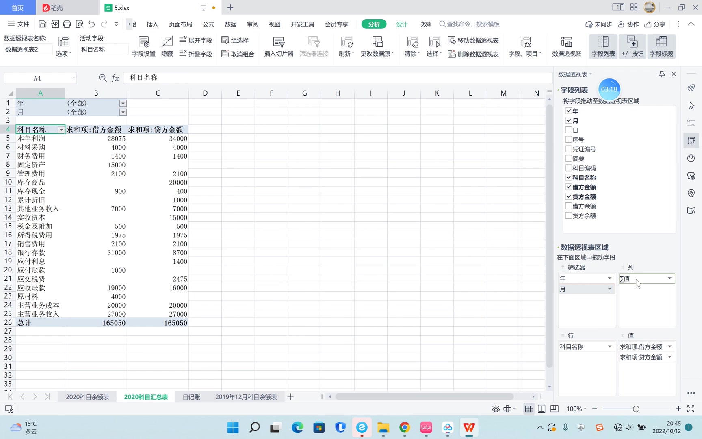Image resolution: width=702 pixels, height=439 pixels.
Task: Uncheck the 科目名称 field checkbox
Action: pos(569,177)
